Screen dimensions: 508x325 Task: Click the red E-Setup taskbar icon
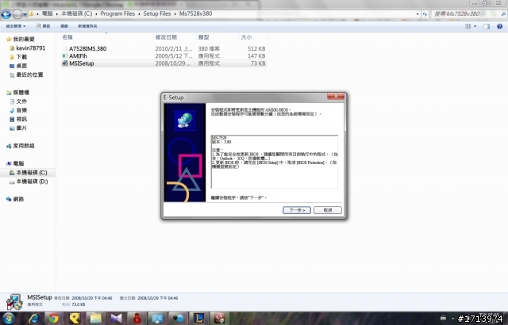(219, 318)
